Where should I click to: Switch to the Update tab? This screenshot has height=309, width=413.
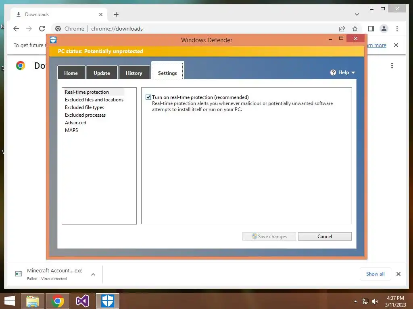102,73
